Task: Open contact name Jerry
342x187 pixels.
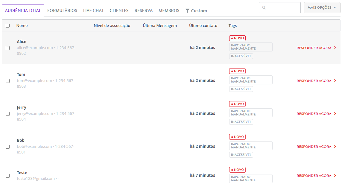Action: (21, 107)
